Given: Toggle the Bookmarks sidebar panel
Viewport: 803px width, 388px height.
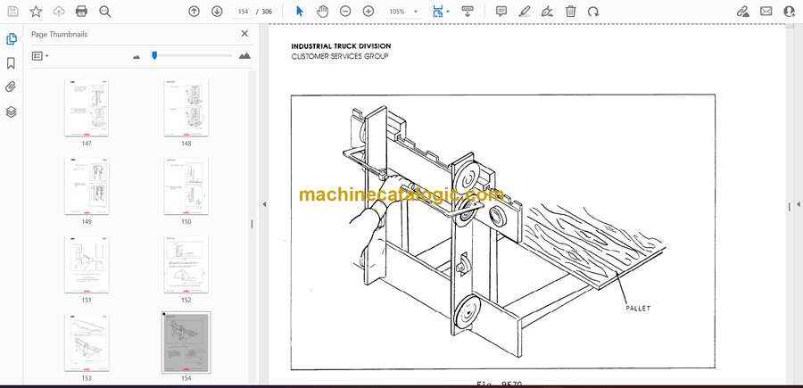Looking at the screenshot, I should pos(12,63).
